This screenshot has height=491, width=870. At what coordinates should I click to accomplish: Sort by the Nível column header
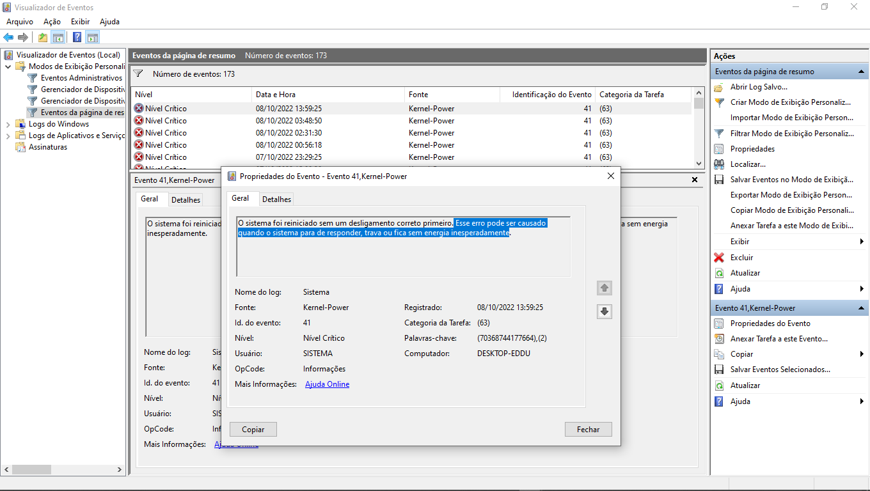pos(191,95)
